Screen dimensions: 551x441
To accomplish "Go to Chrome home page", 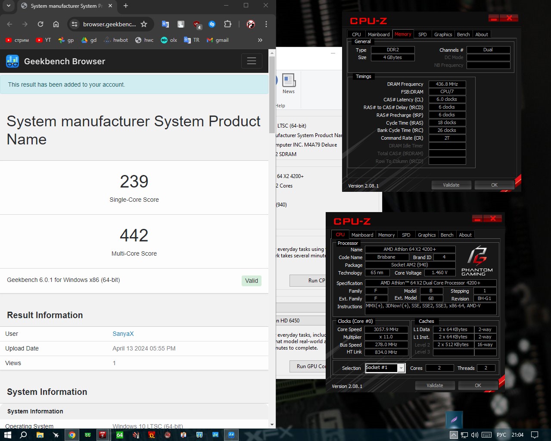I will 56,24.
